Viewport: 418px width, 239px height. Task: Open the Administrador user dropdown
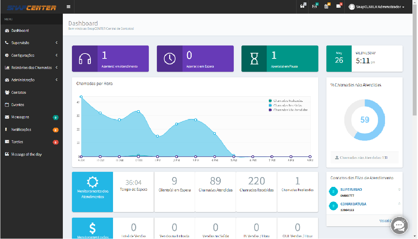[x=377, y=7]
